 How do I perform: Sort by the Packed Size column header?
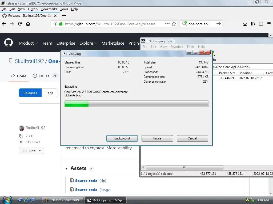click(x=227, y=73)
